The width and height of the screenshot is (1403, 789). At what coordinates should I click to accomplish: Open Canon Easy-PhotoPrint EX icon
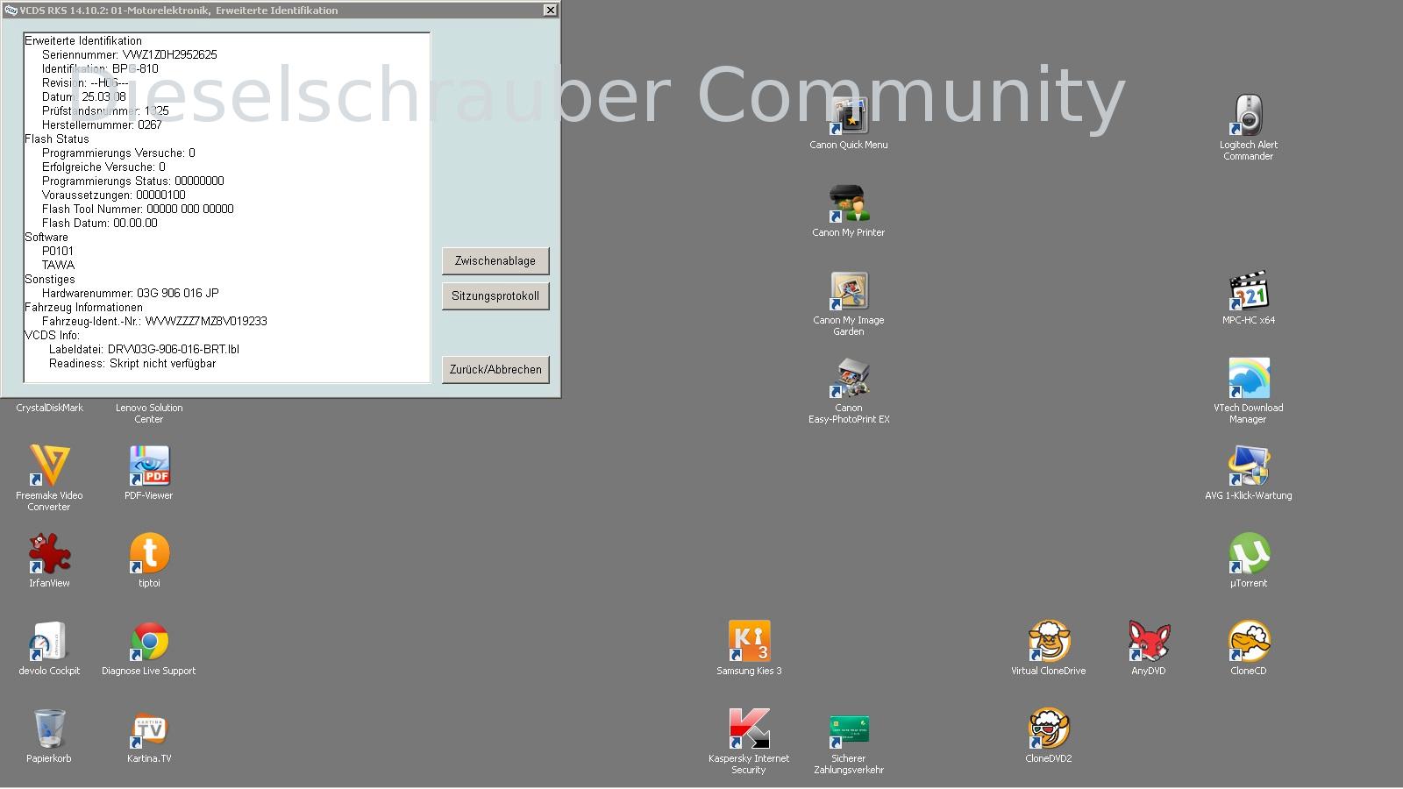coord(849,379)
